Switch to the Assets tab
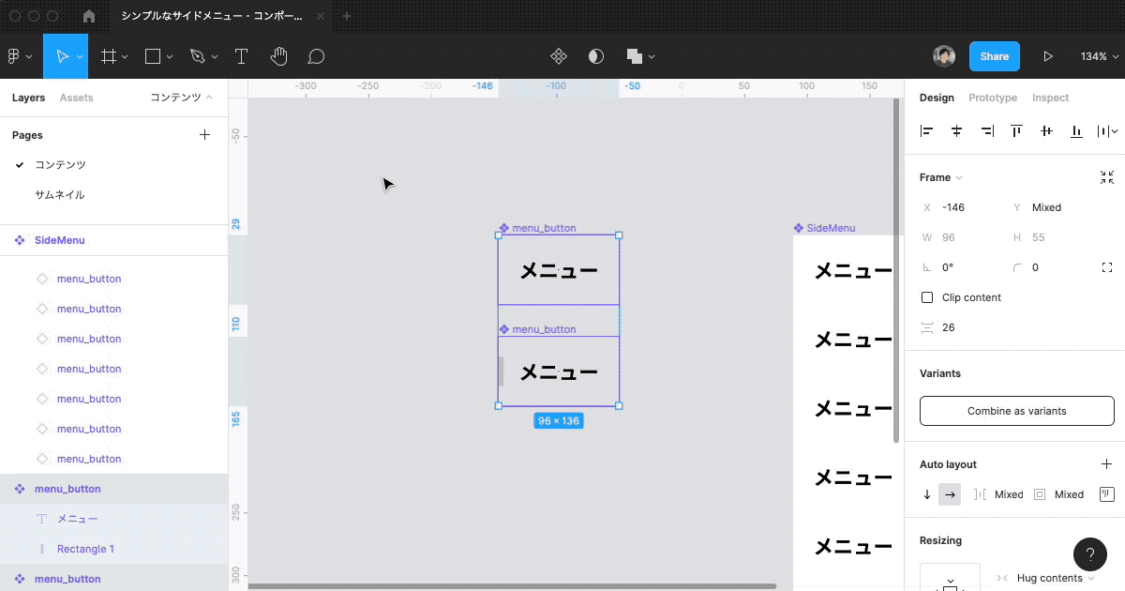 (76, 98)
